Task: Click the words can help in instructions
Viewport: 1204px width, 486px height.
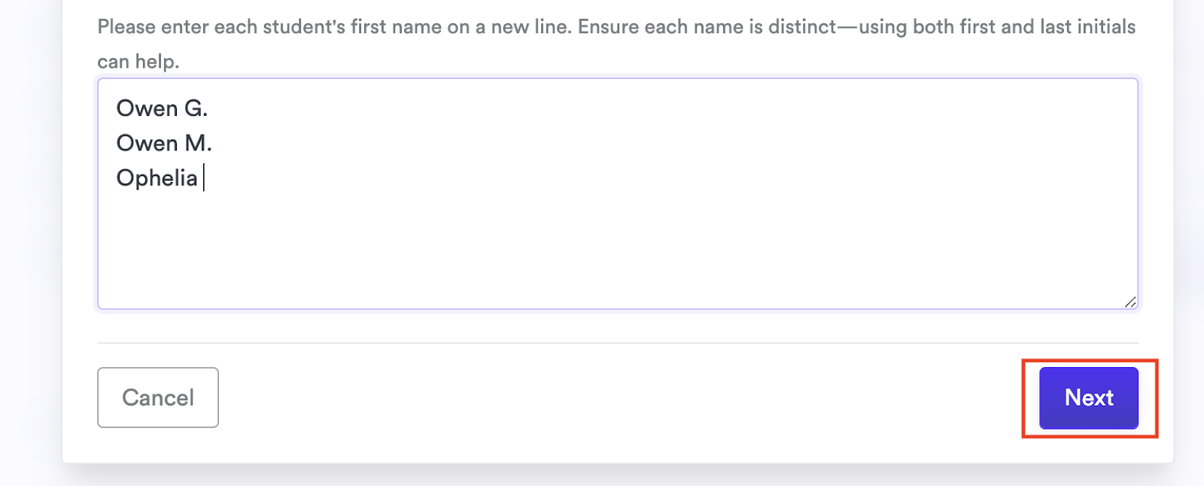Action: coord(138,62)
